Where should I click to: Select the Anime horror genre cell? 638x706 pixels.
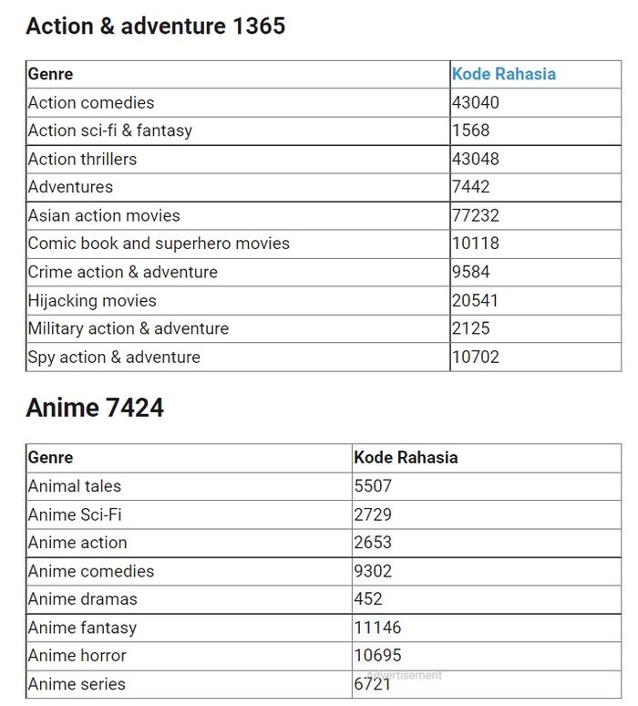click(x=77, y=655)
